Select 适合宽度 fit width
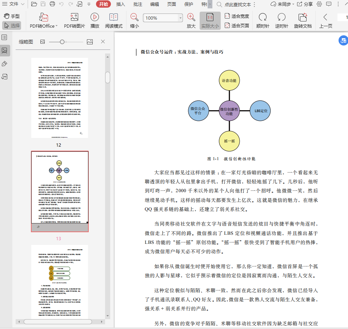 click(x=237, y=16)
